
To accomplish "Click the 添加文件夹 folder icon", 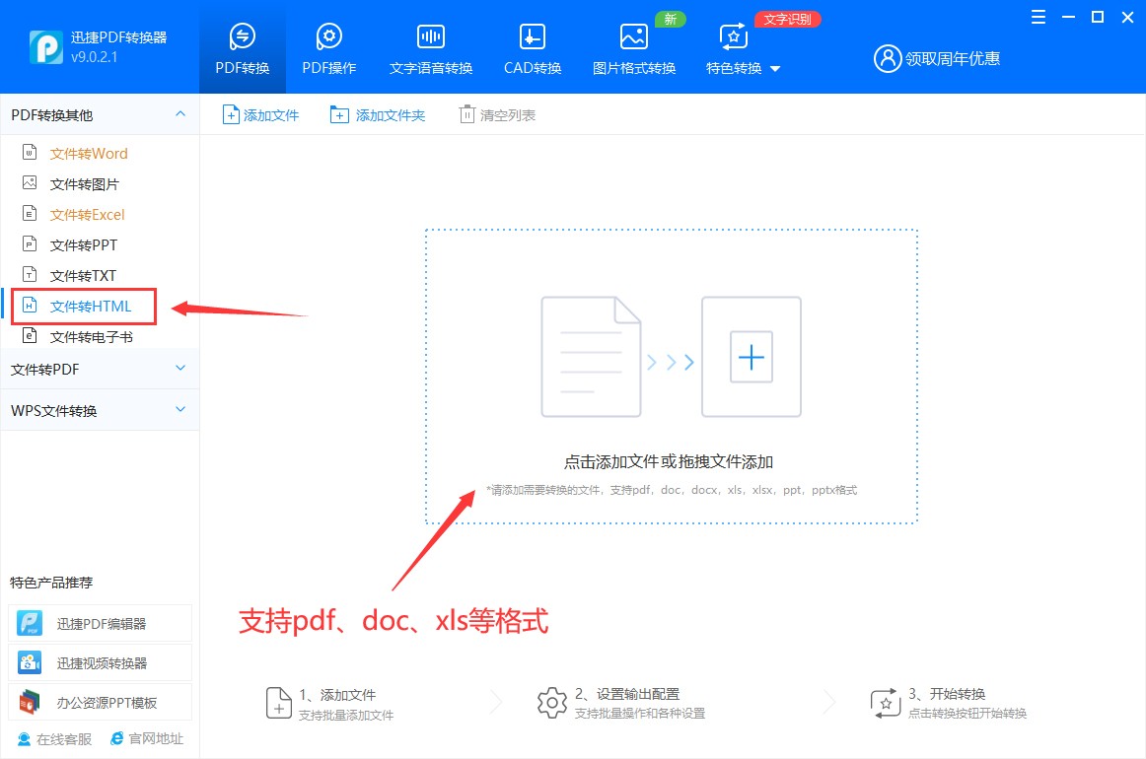I will coord(339,114).
